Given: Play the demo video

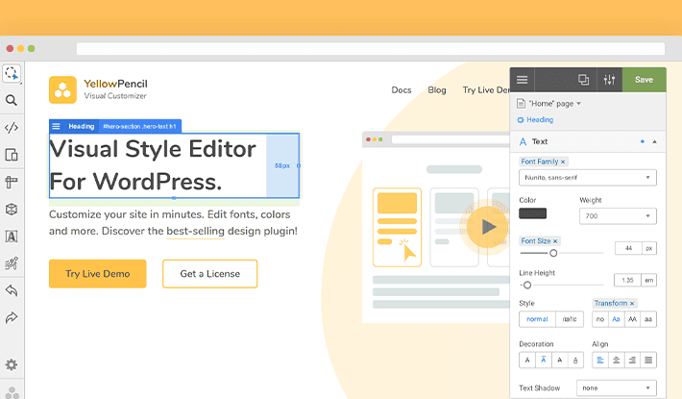Looking at the screenshot, I should point(488,227).
